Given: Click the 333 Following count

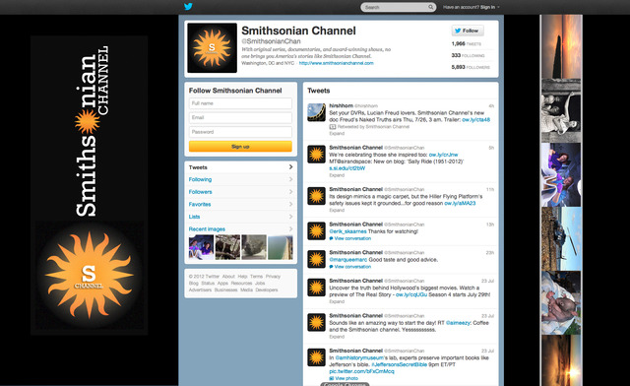Looking at the screenshot, I should click(468, 55).
